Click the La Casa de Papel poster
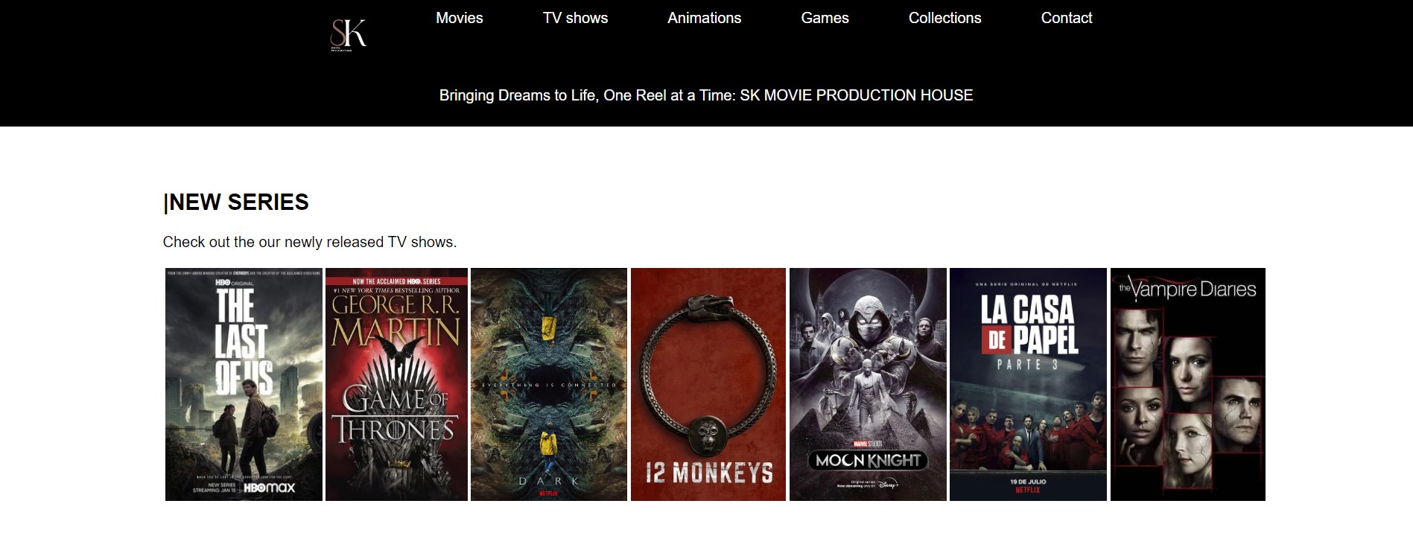 (1028, 384)
